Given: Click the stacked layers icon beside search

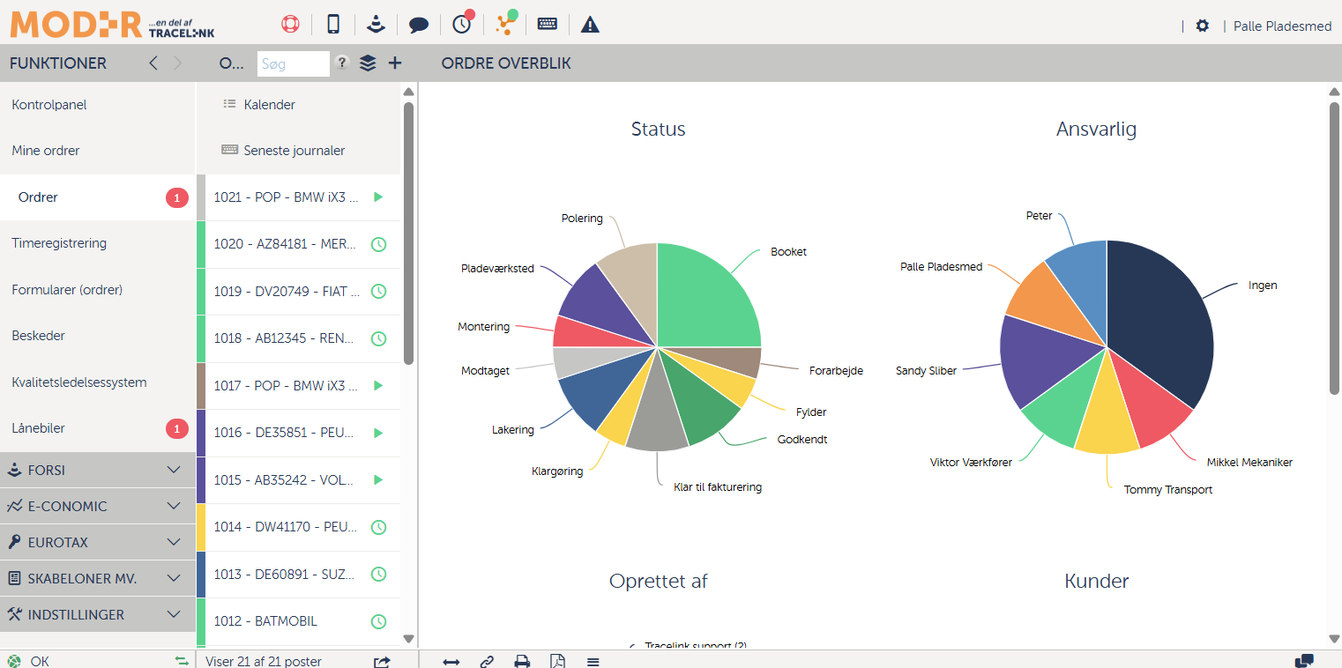Looking at the screenshot, I should click(x=368, y=63).
